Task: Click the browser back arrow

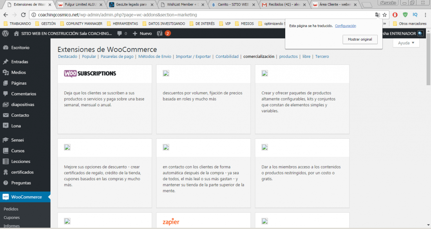Action: point(5,15)
